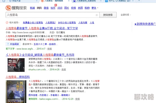Open related suggestion 人性与爱
This screenshot has height=103, width=156.
[x=83, y=23]
